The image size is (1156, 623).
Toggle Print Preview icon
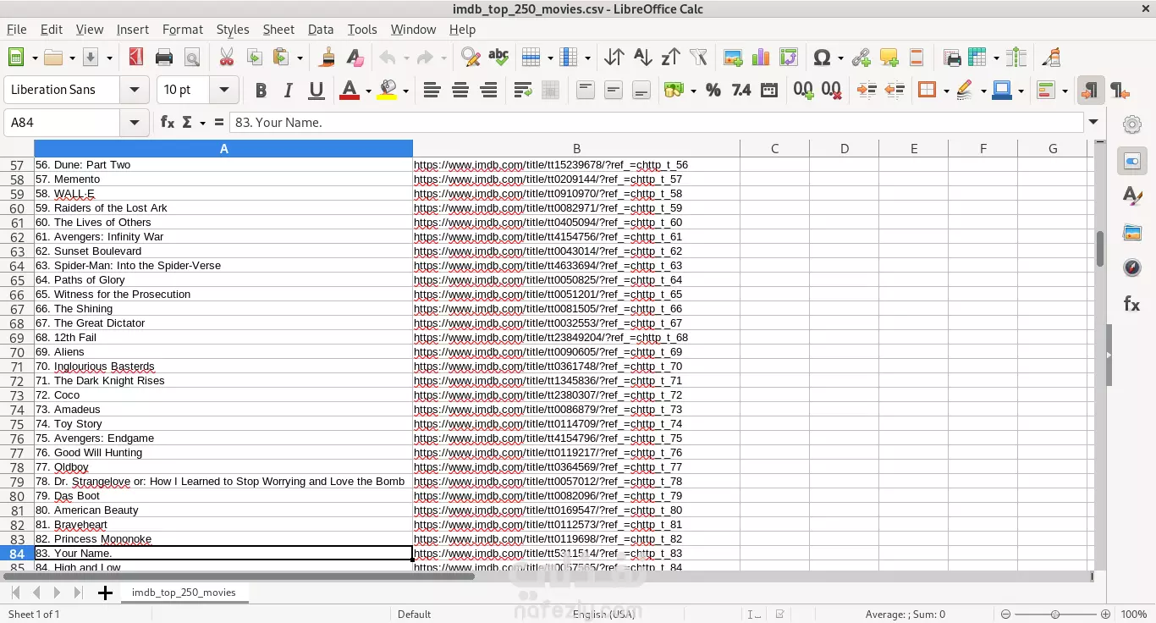tap(192, 58)
